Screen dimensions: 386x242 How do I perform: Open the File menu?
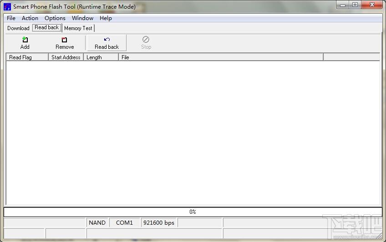coord(11,18)
